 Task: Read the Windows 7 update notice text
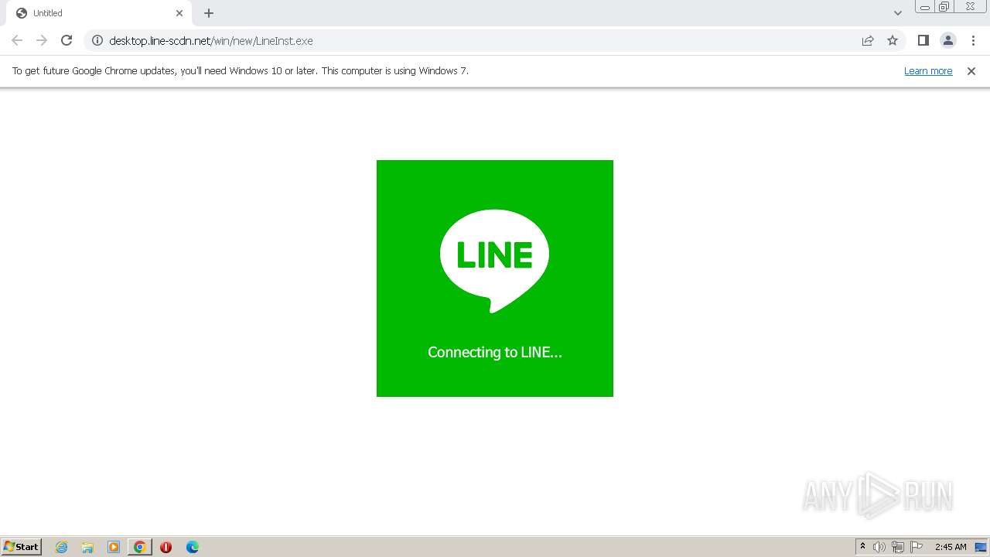(240, 70)
